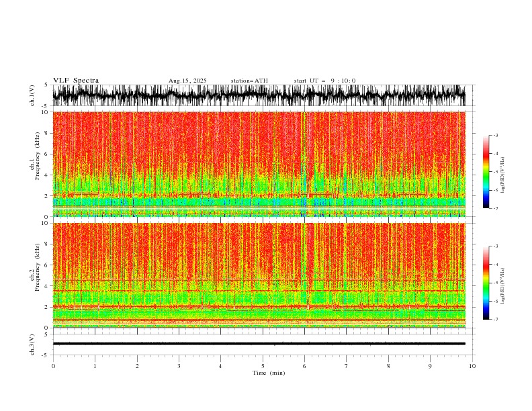Click the 'VLF Spectra' title text
The image size is (532, 411).
click(76, 81)
